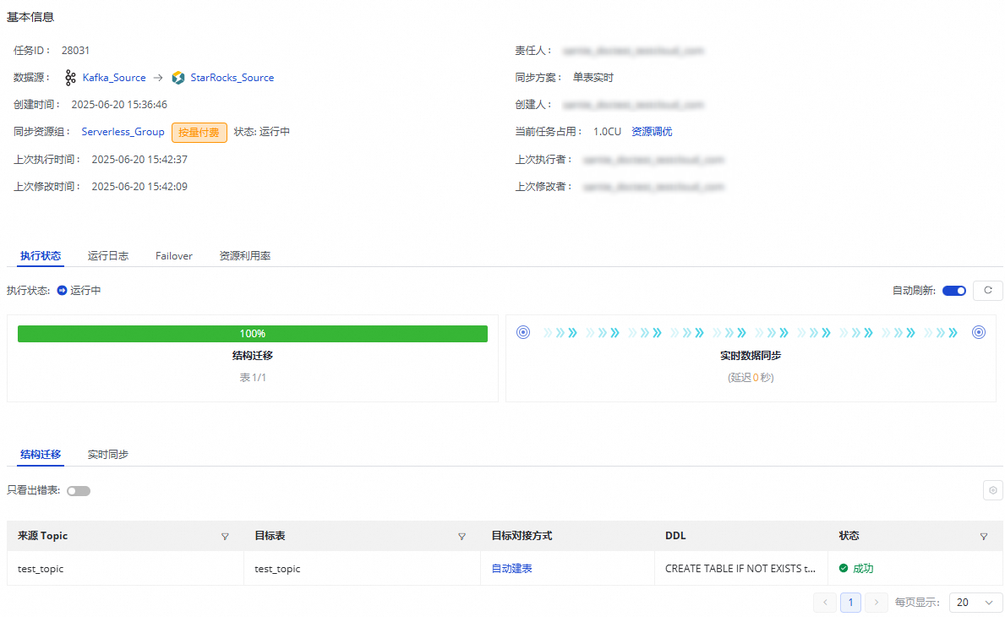Filter the 来源 Topic column
The height and width of the screenshot is (617, 1005).
coord(225,536)
